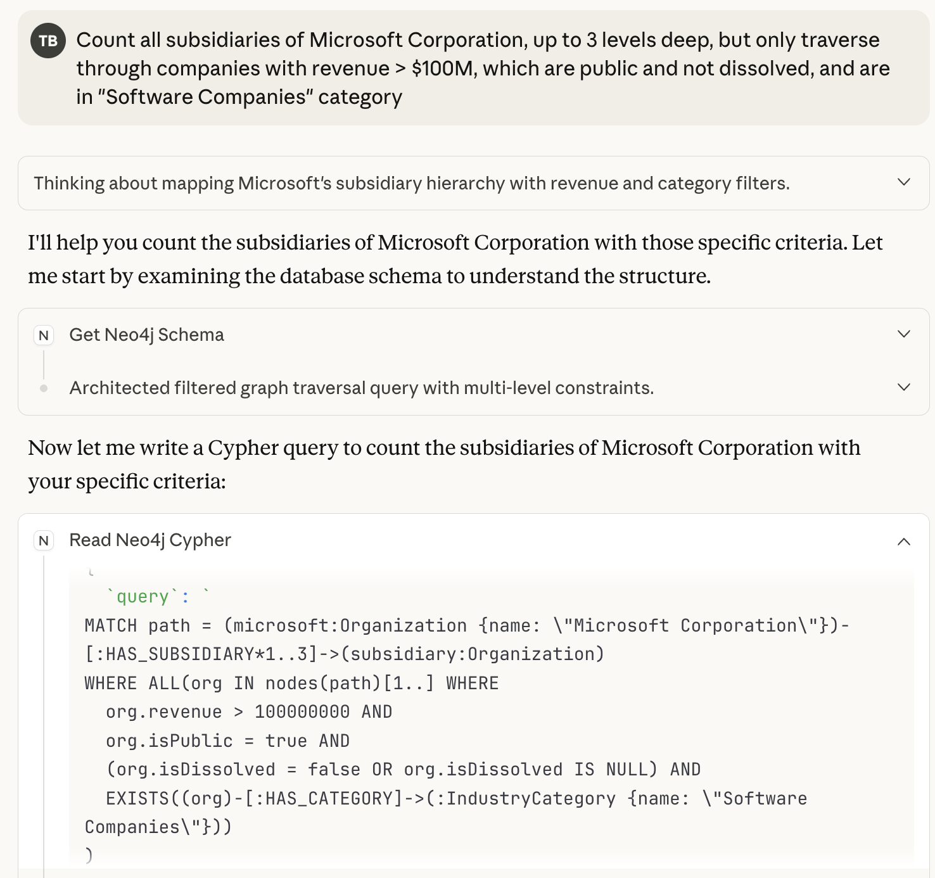Image resolution: width=935 pixels, height=878 pixels.
Task: Click the bullet dot beside the Architected step
Action: point(44,388)
